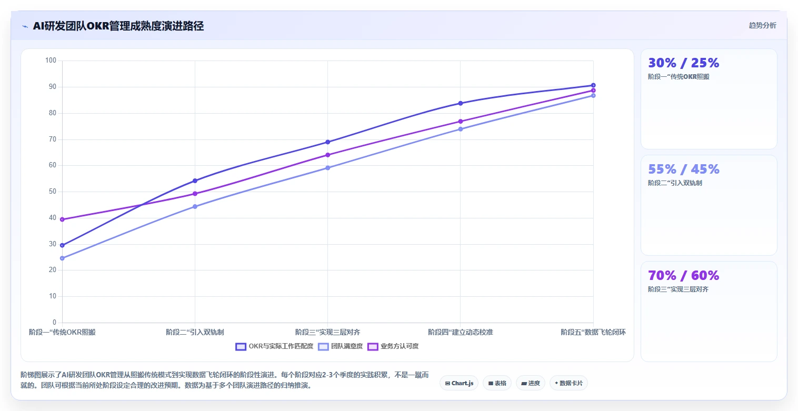
Task: Click 团队满意度 point at 阶段四 (about 74)
Action: point(460,129)
